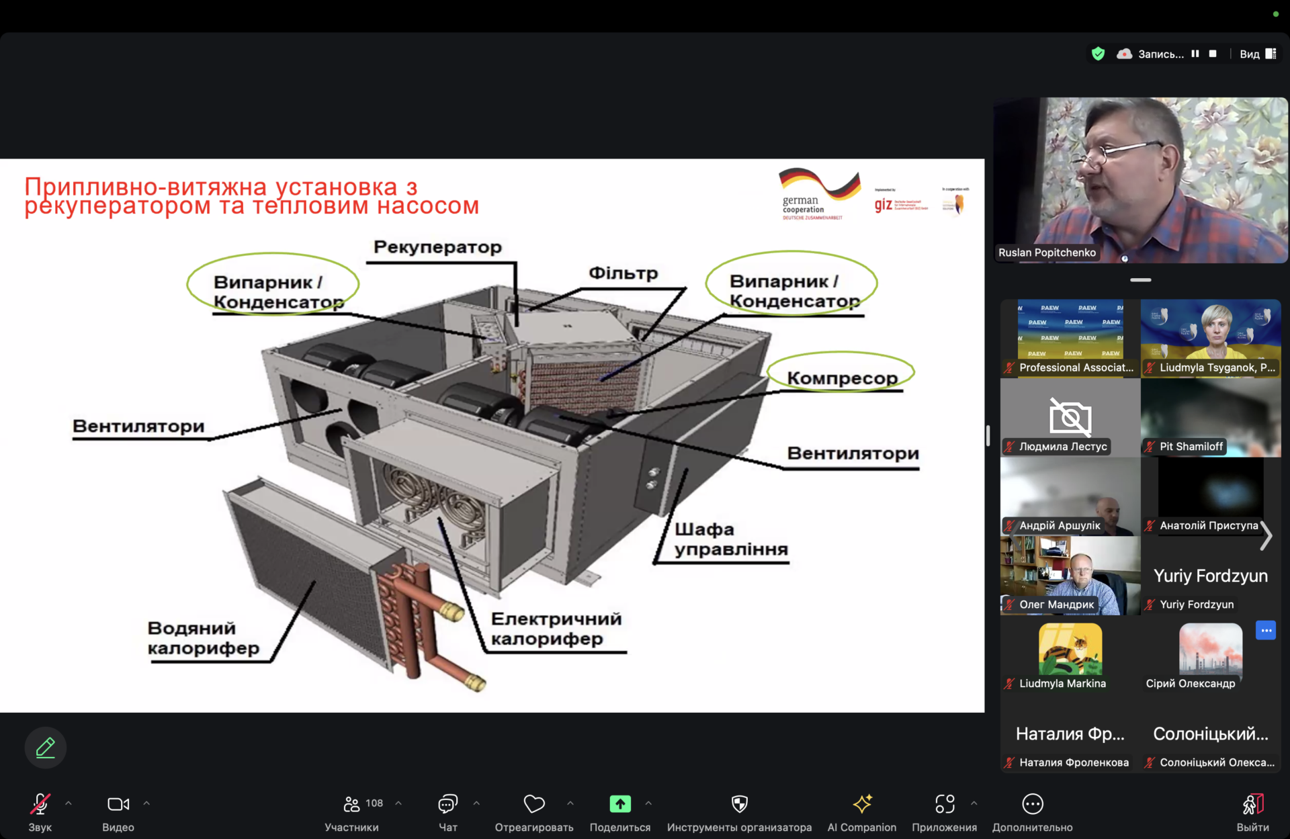Stop the meeting recording
Viewport: 1290px width, 839px height.
point(1213,54)
